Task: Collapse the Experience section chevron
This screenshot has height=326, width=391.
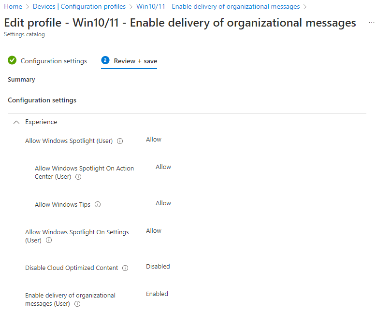Action: pos(16,122)
